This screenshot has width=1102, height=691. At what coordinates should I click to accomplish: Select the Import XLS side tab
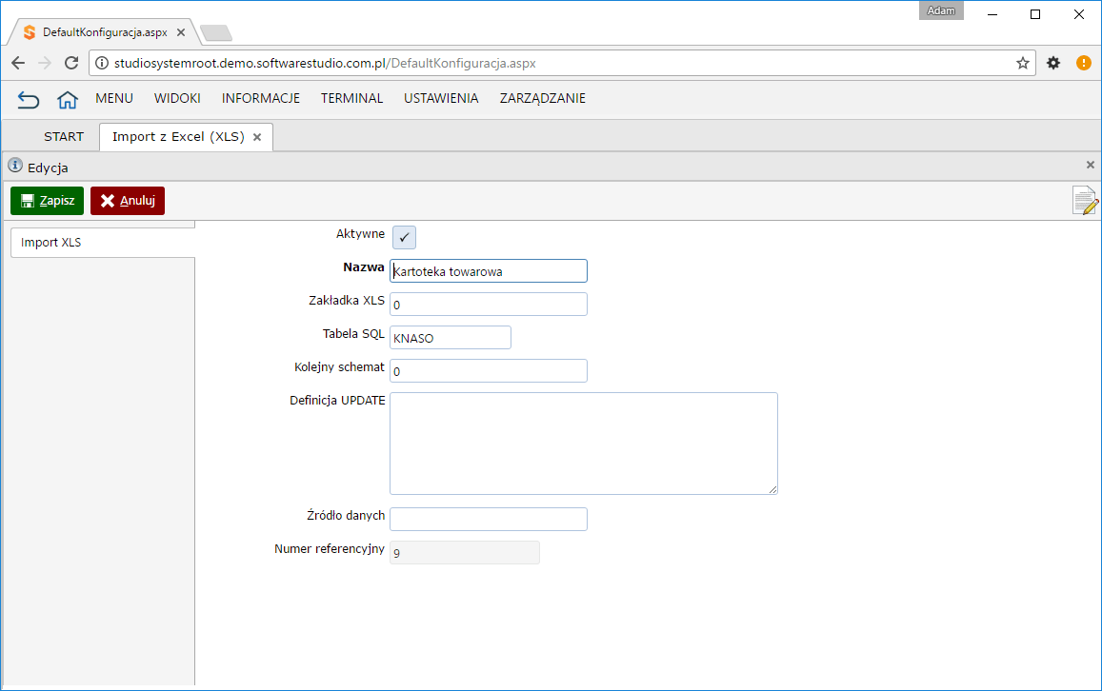click(x=103, y=243)
